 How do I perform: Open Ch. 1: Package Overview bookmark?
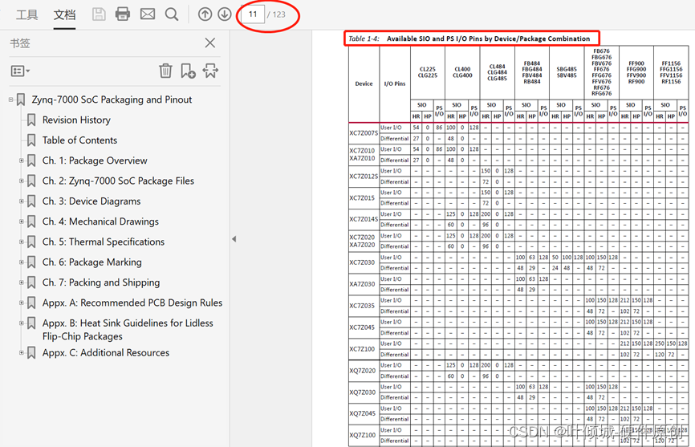click(x=95, y=161)
